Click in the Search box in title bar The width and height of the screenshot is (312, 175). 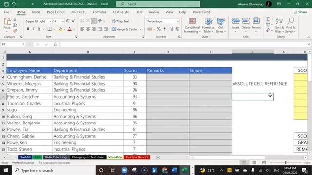click(158, 4)
